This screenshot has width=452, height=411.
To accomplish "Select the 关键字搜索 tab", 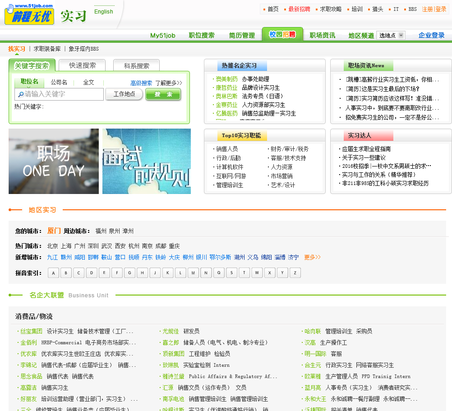I will point(32,66).
